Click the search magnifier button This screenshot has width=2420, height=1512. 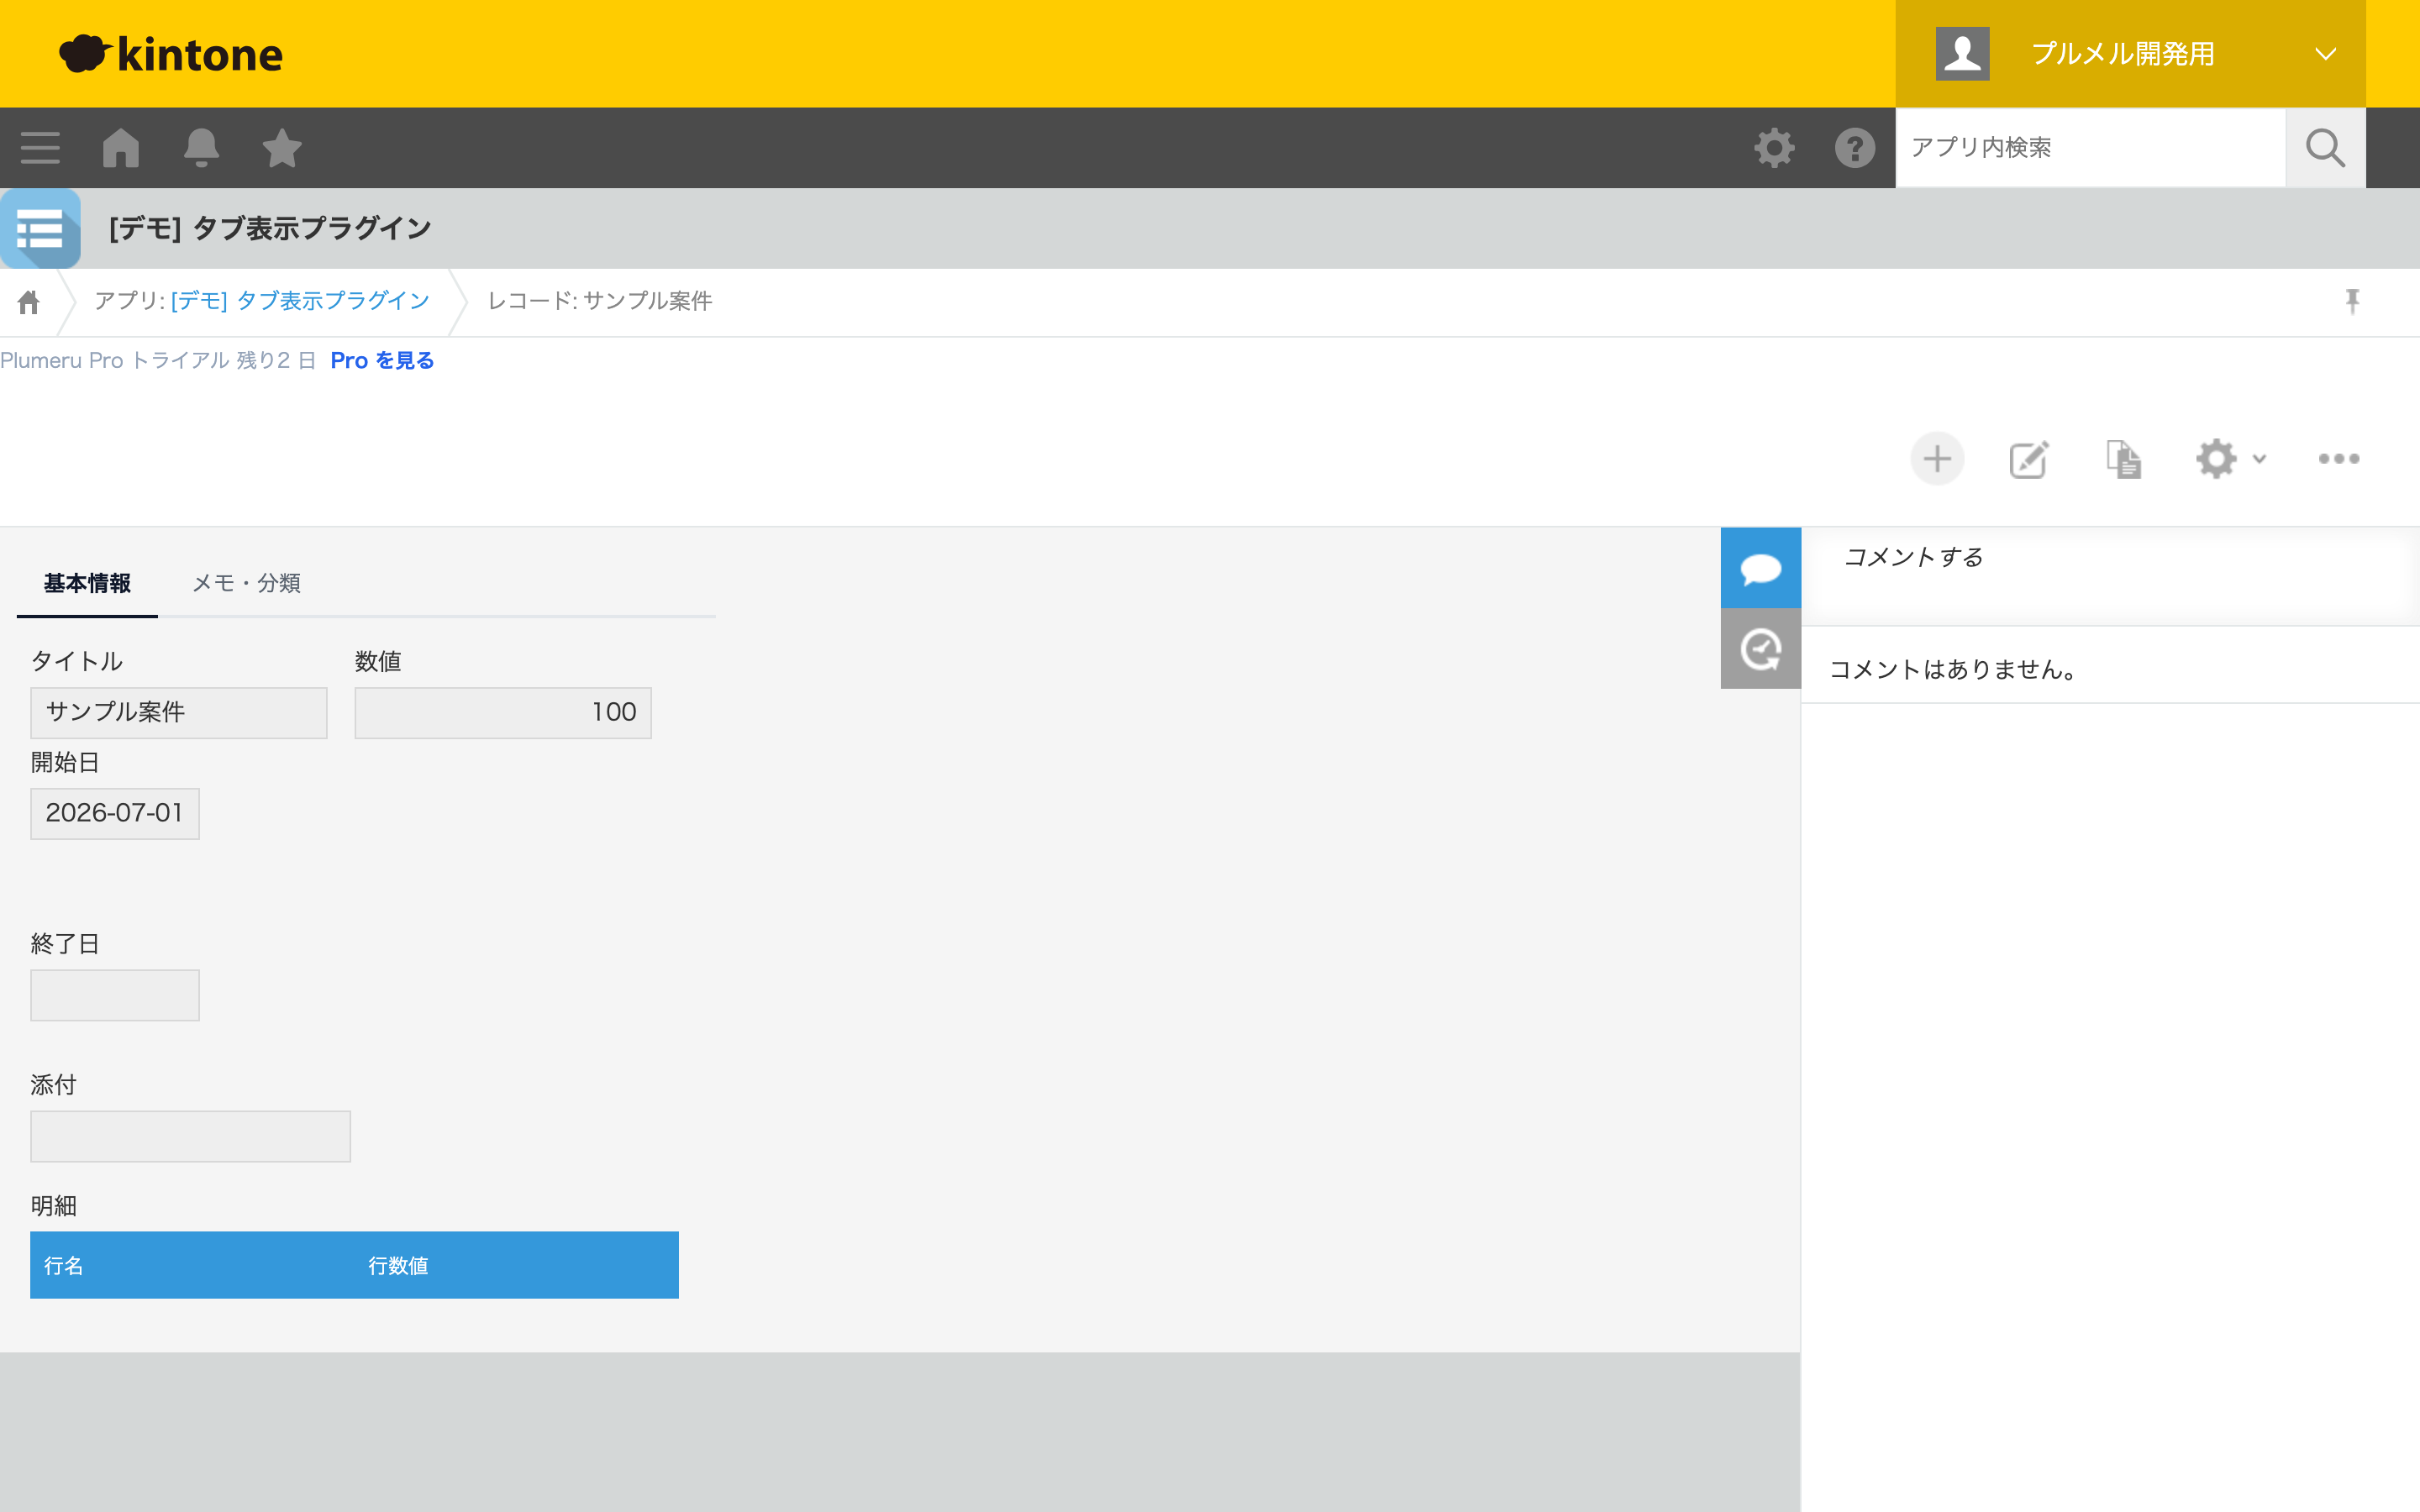click(2325, 148)
